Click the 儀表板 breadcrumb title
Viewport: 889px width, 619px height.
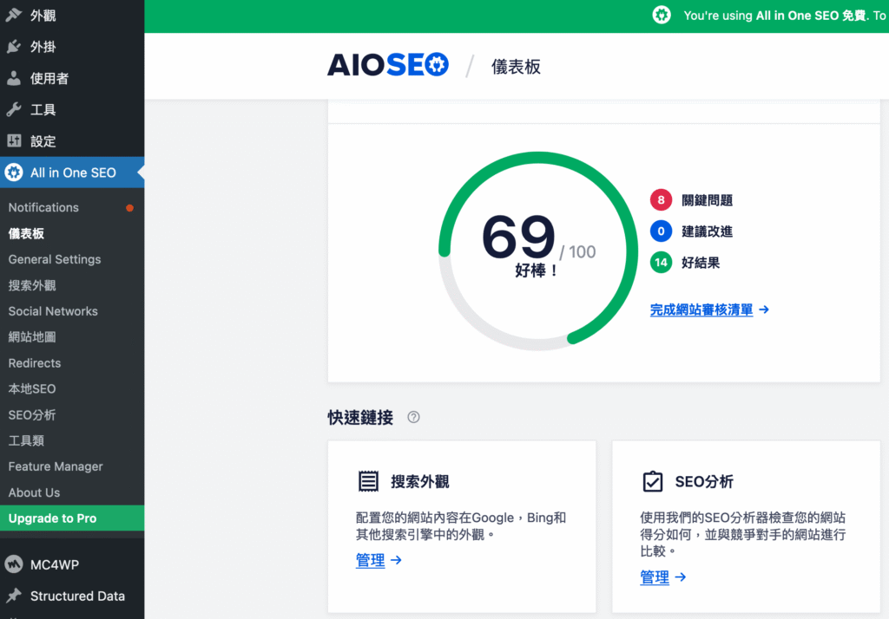point(516,67)
